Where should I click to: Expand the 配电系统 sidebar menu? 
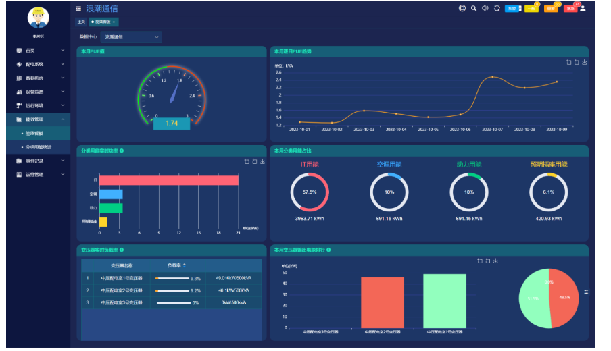pos(39,64)
